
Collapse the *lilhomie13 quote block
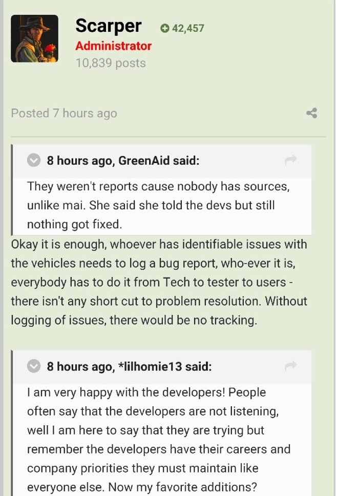pos(33,366)
